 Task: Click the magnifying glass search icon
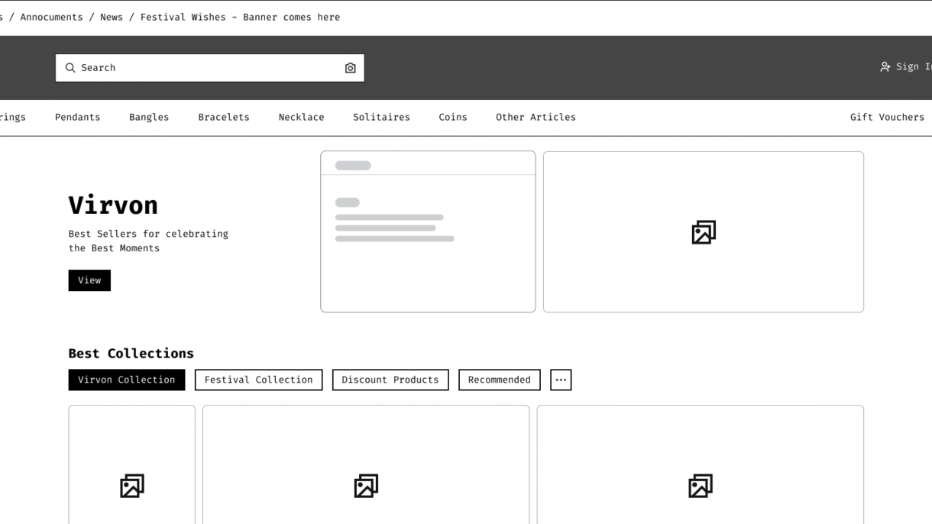pos(70,68)
